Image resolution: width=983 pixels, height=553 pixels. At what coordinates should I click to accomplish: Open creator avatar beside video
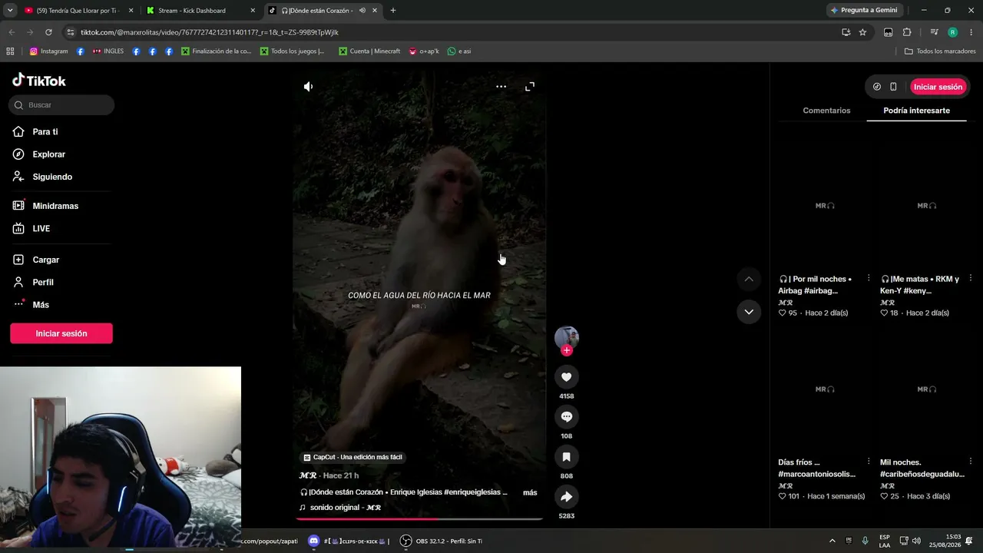coord(567,337)
